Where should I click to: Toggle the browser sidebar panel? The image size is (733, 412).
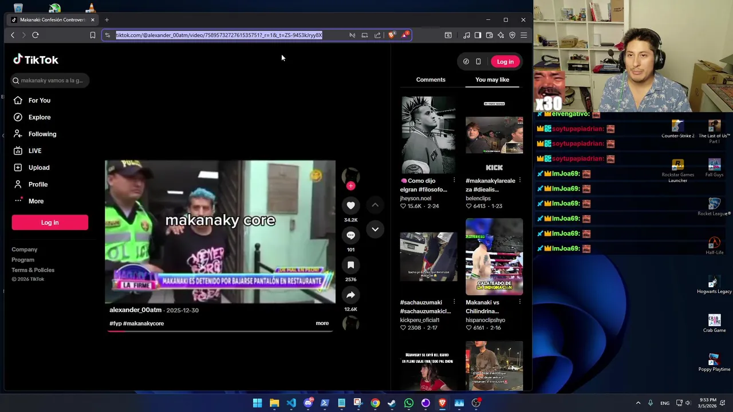[478, 35]
